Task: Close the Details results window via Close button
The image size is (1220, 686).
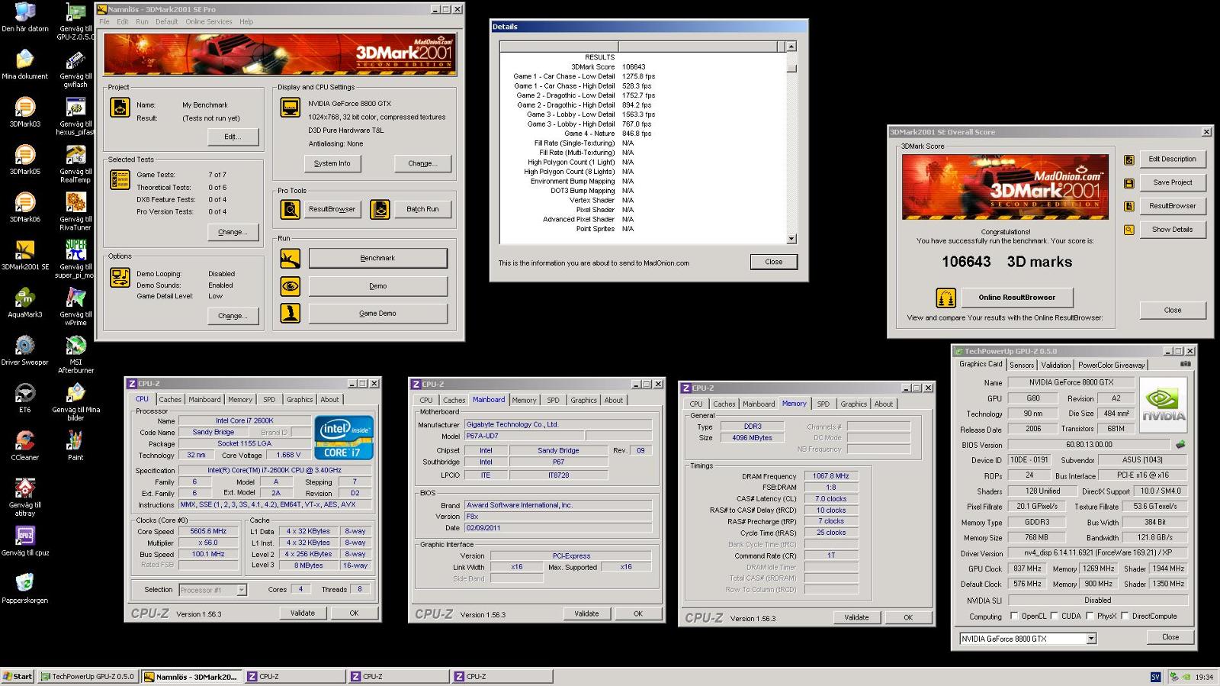Action: [774, 262]
